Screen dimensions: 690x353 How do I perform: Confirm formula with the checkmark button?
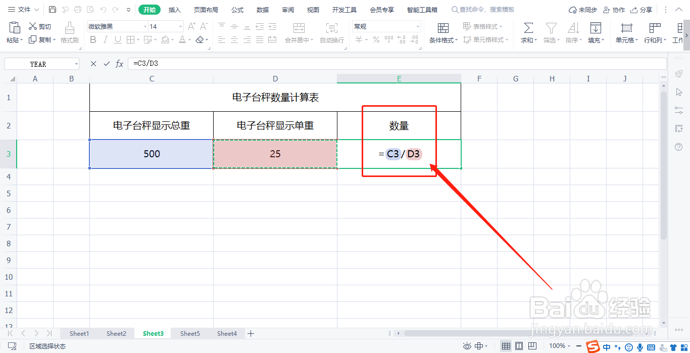pos(107,63)
